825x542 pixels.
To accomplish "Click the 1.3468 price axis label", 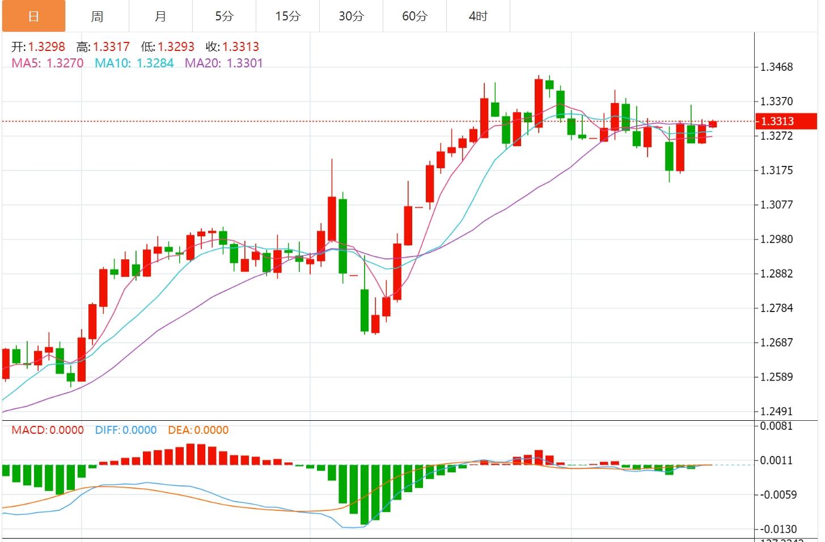I will (776, 67).
